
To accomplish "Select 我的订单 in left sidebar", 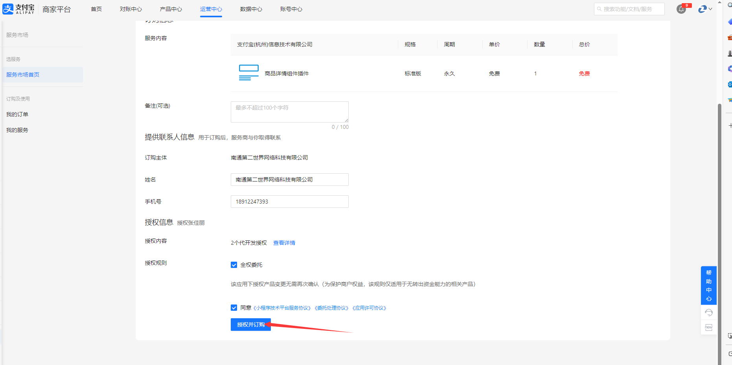I will pos(17,114).
